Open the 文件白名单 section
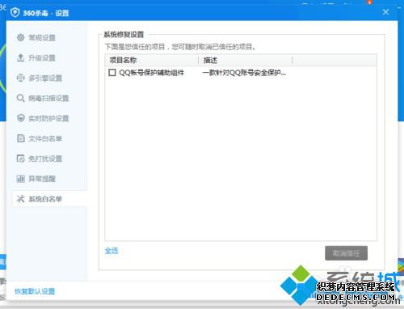 (x=45, y=138)
